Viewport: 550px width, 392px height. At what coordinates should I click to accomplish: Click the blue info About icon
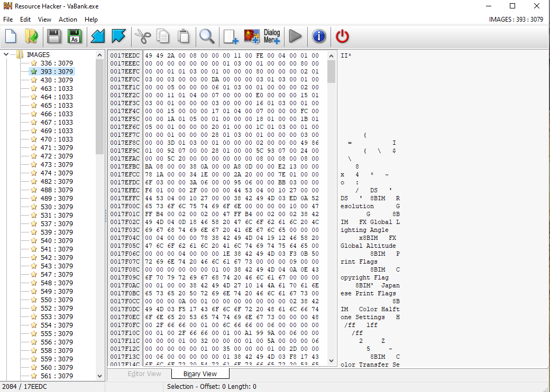click(319, 36)
